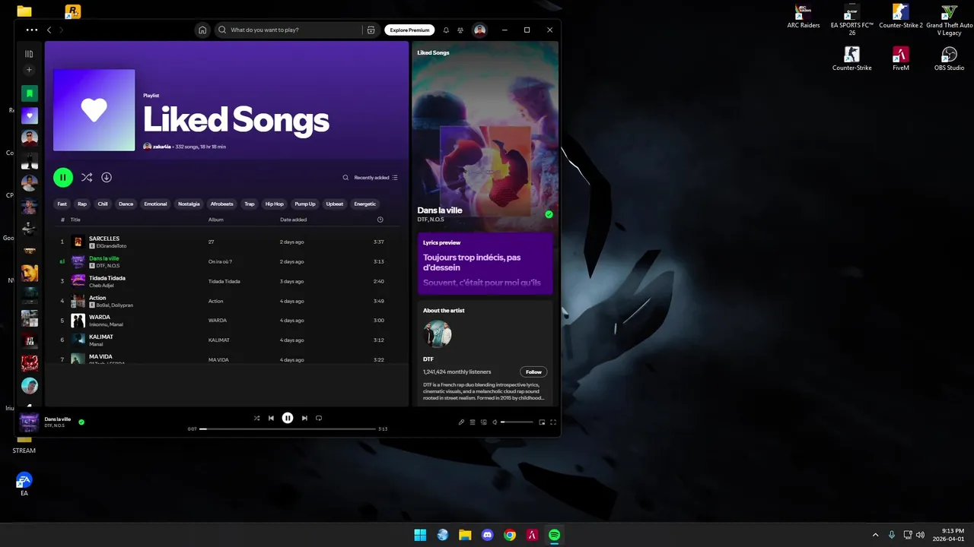Expand Your Library sidebar icon
The height and width of the screenshot is (547, 974).
click(29, 54)
